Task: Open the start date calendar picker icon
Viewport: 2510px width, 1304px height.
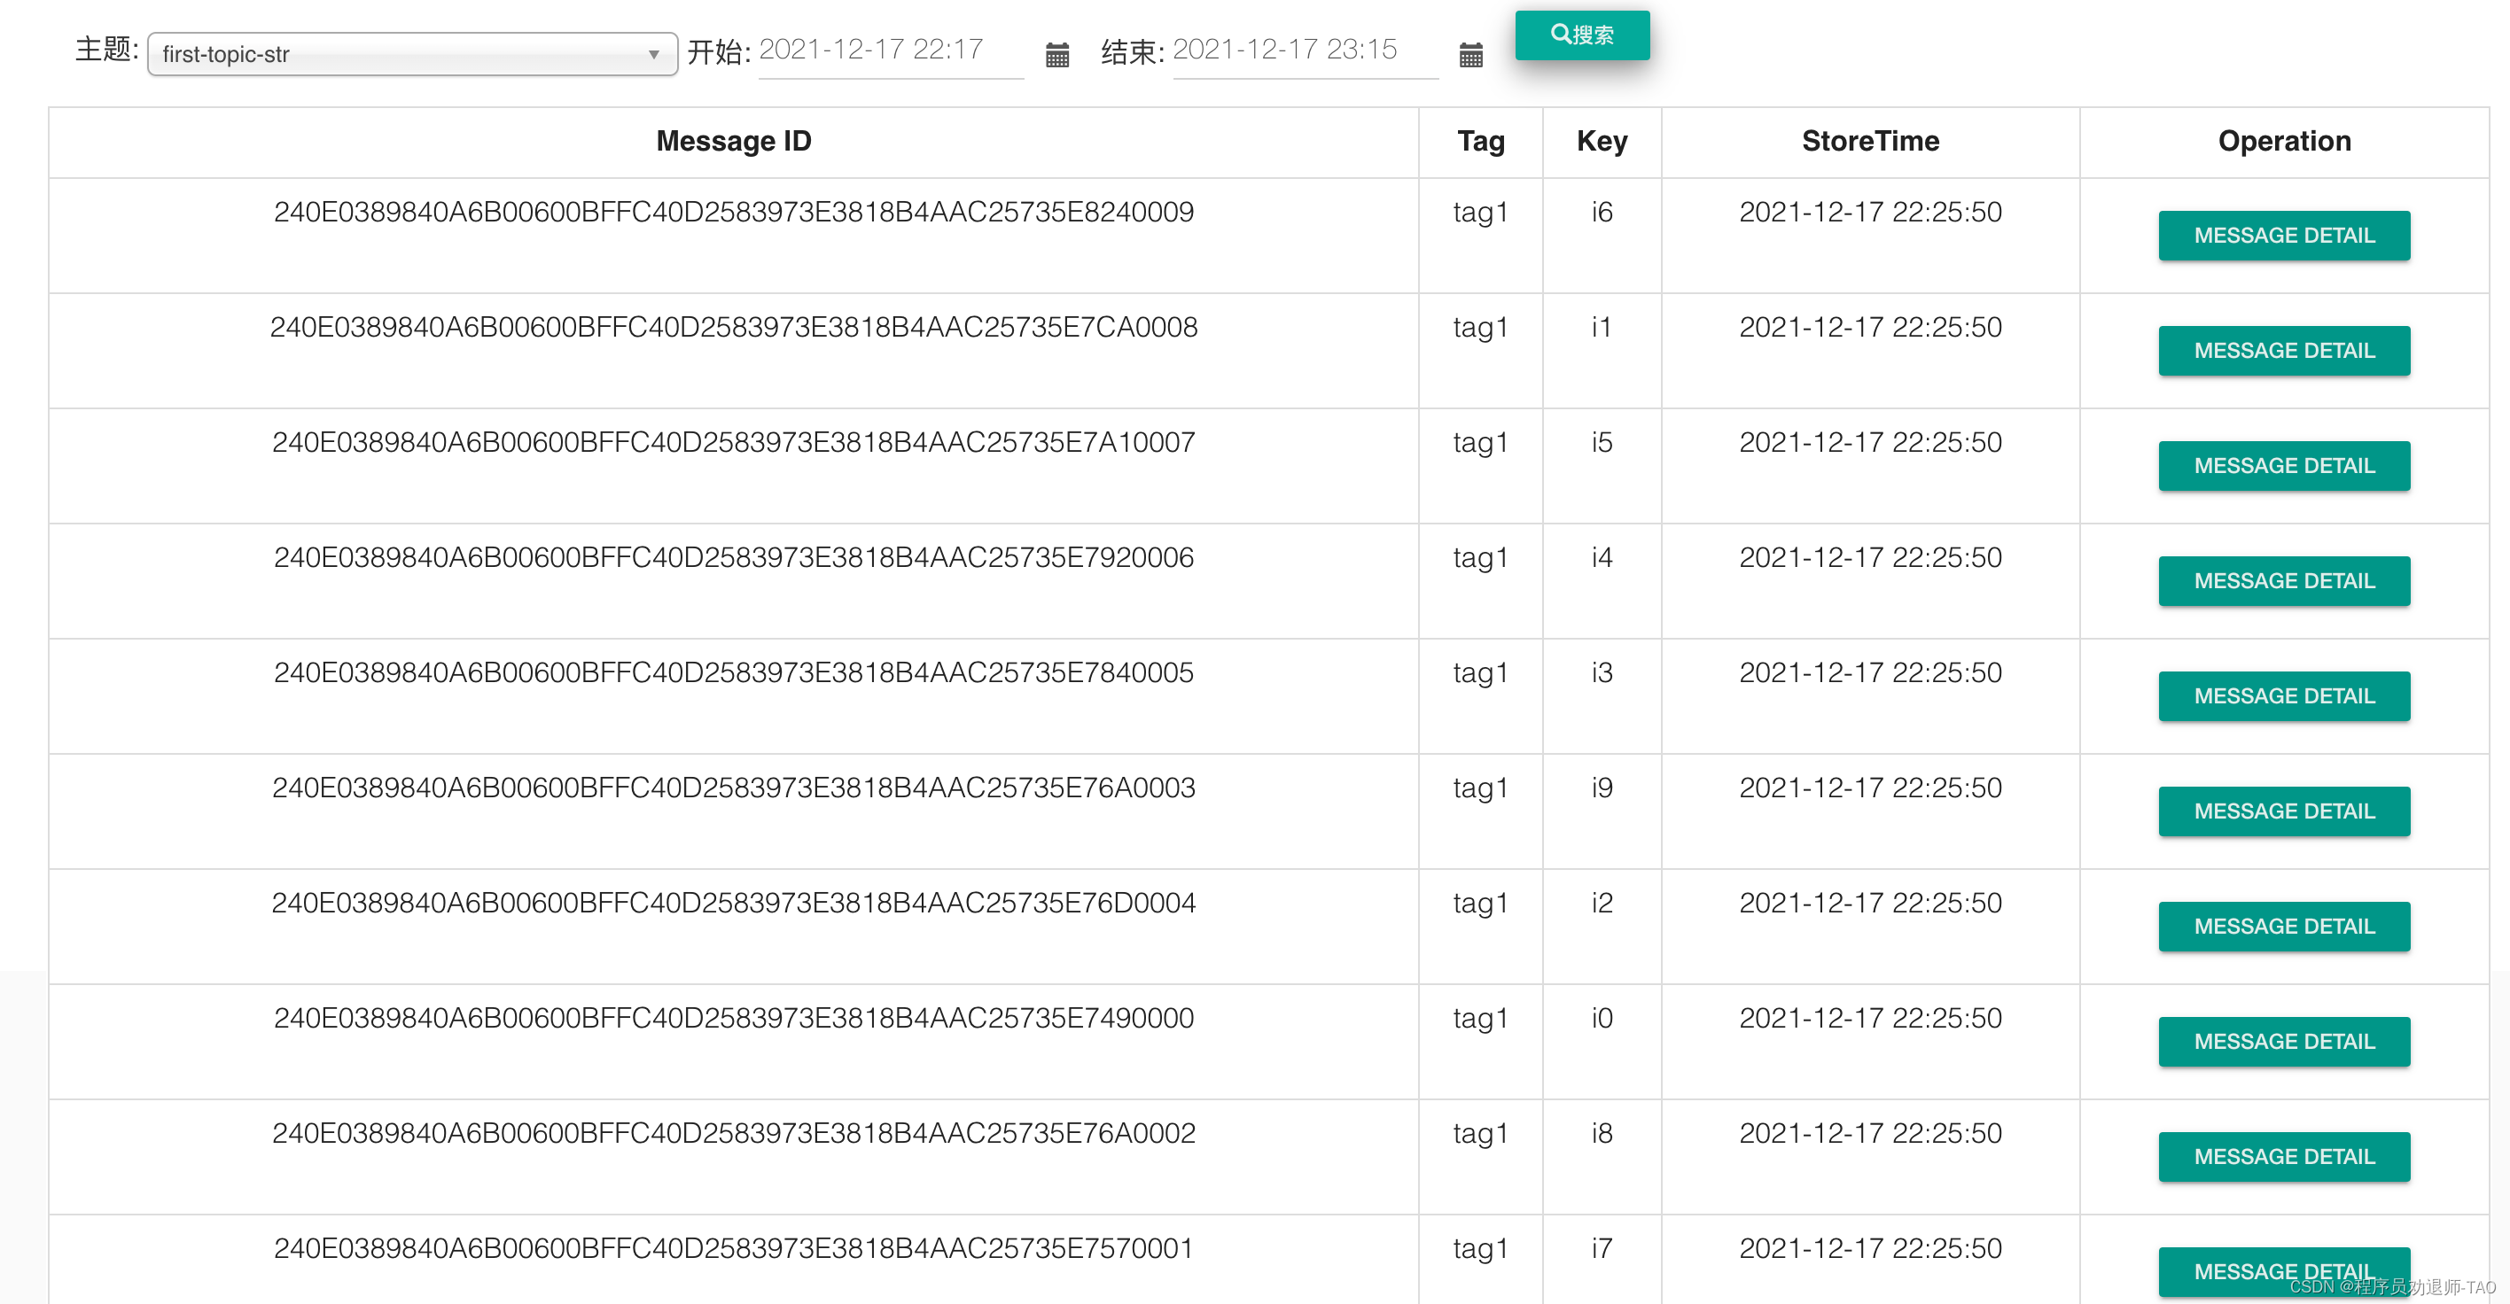Action: pos(1057,55)
